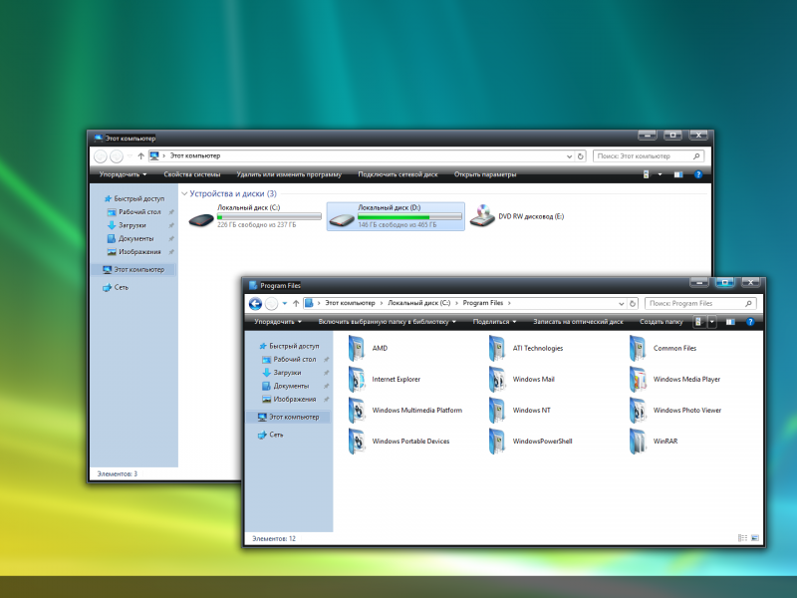Open the Windows Media Player folder
Screen dimensions: 797x598
pos(675,380)
